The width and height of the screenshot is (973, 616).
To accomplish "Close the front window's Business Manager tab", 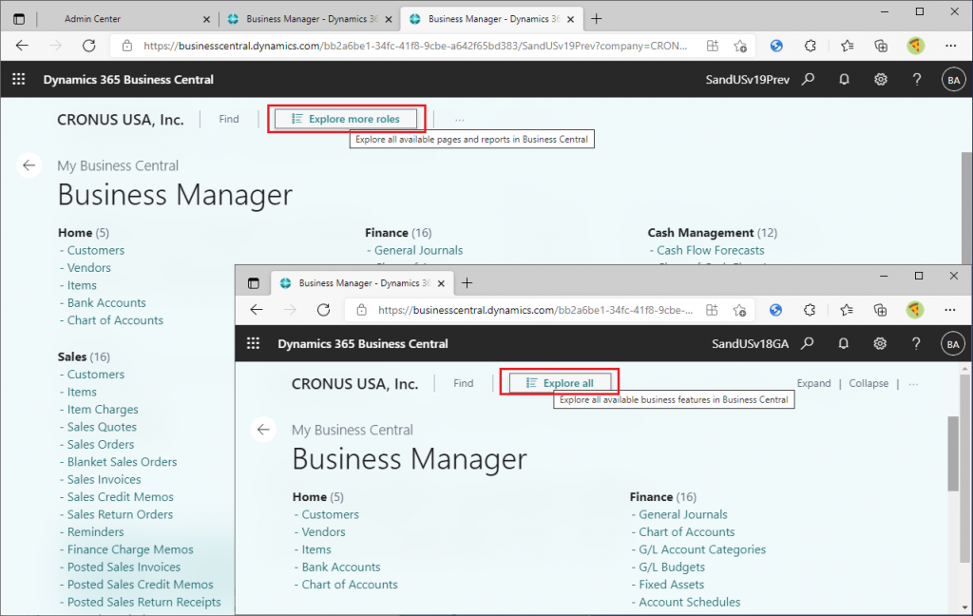I will (x=441, y=283).
